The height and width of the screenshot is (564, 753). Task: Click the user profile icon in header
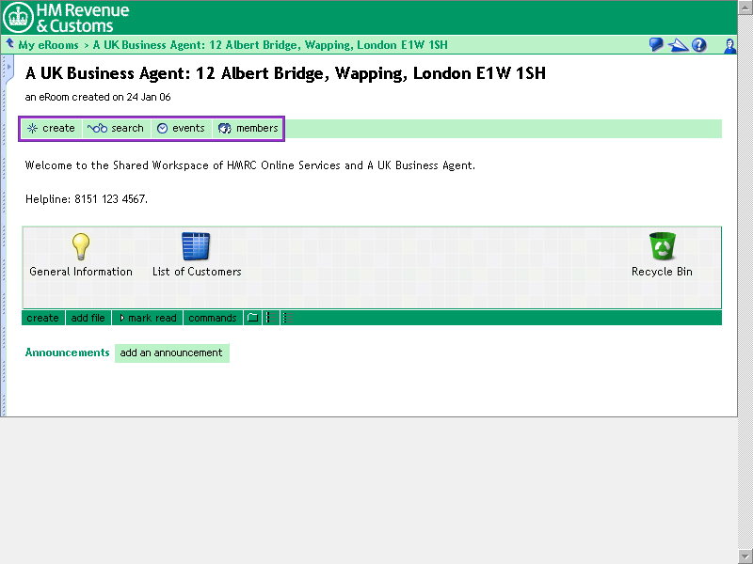tap(729, 45)
